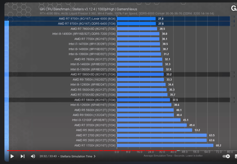Viewport: 237px width, 164px height.
Task: Click the AMD R9 7950X label
Action: coord(94,79)
